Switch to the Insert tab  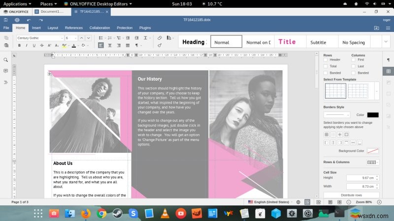point(36,28)
